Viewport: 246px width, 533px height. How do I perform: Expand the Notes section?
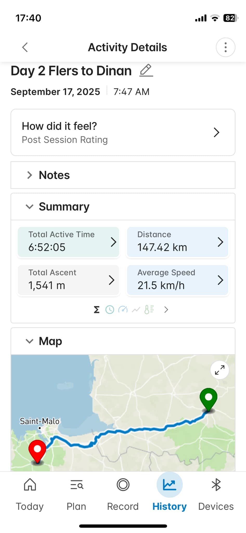[x=30, y=175]
